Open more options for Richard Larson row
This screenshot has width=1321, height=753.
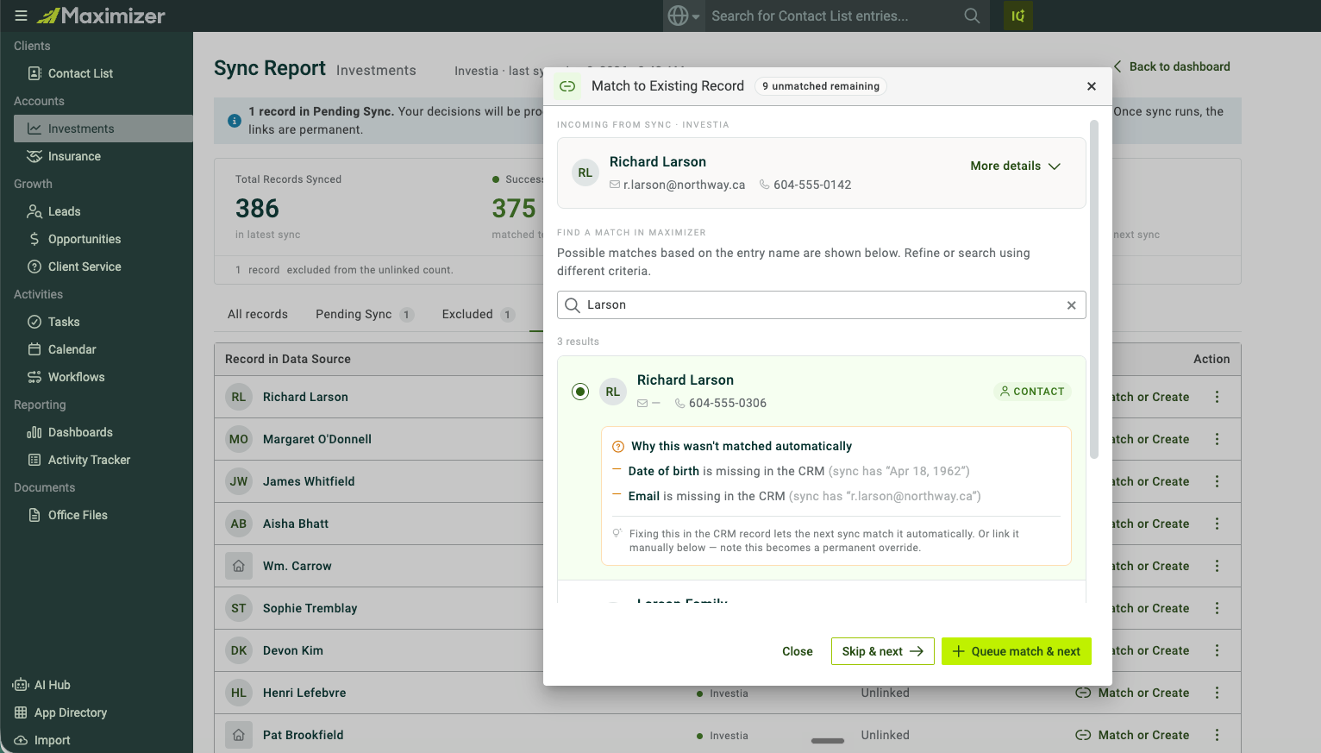click(x=1217, y=397)
